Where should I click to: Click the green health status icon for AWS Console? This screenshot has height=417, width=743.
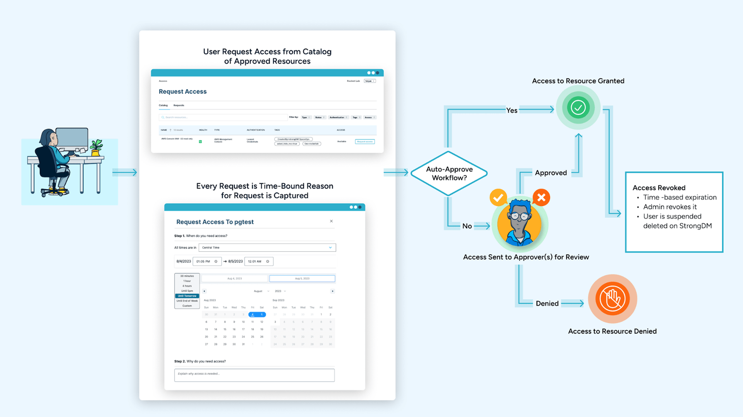click(x=201, y=141)
